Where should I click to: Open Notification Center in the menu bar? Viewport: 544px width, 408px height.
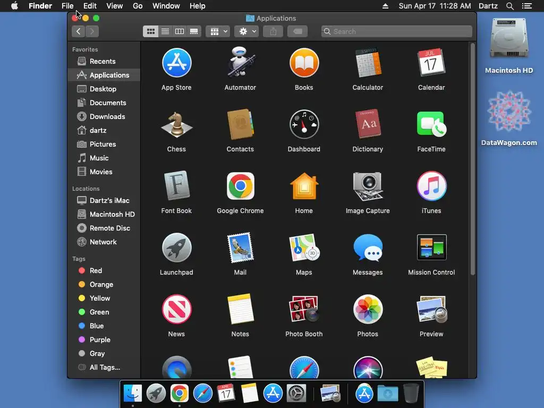coord(527,6)
